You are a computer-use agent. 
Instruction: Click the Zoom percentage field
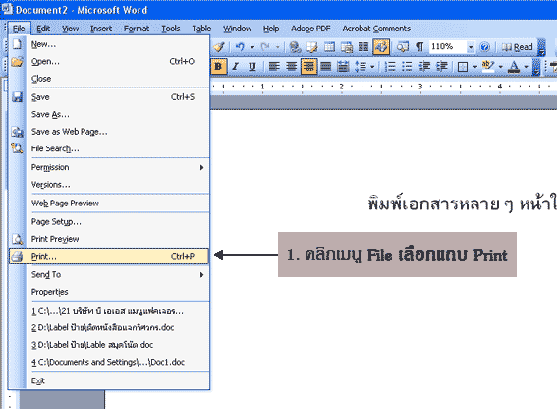click(447, 46)
